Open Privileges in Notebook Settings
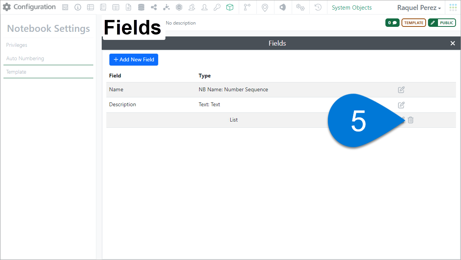461x260 pixels. [x=17, y=45]
